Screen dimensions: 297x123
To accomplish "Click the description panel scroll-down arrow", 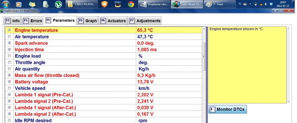I will pyautogui.click(x=288, y=102).
